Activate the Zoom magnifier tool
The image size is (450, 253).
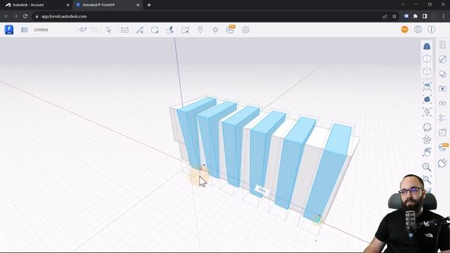(427, 167)
